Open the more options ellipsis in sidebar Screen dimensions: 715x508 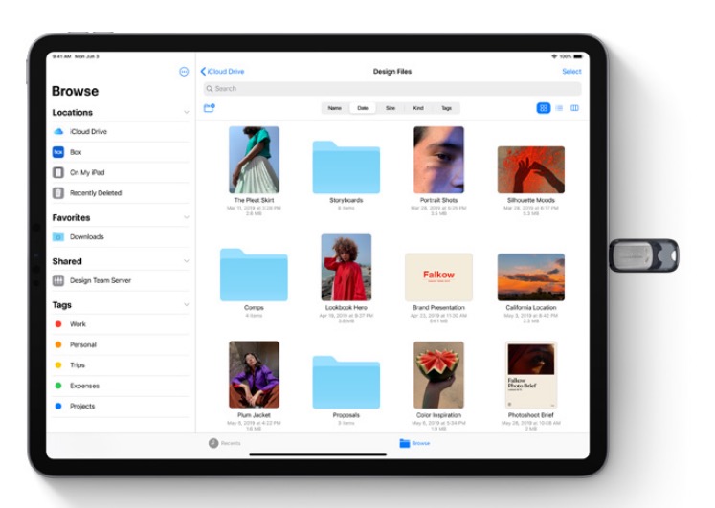pos(184,72)
